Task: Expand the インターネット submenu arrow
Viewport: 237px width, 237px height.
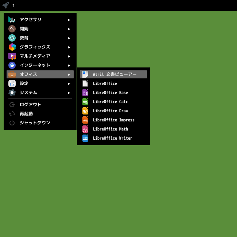Action: point(69,65)
